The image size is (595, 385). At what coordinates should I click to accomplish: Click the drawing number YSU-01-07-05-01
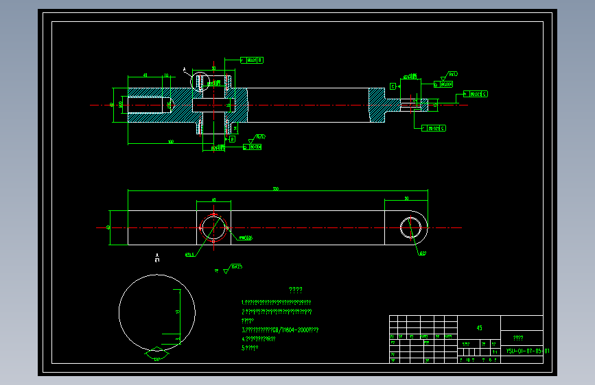click(x=528, y=351)
